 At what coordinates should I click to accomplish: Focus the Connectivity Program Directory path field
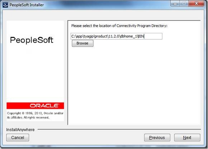[116, 36]
